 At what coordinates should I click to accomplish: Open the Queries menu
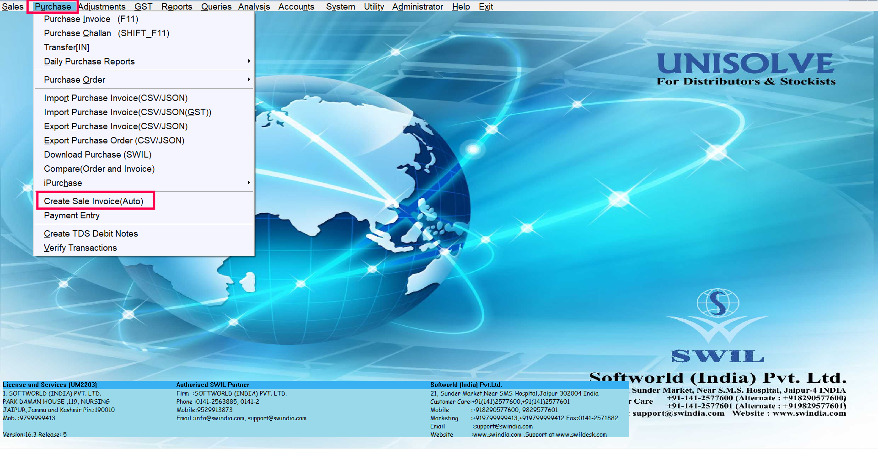click(x=216, y=6)
